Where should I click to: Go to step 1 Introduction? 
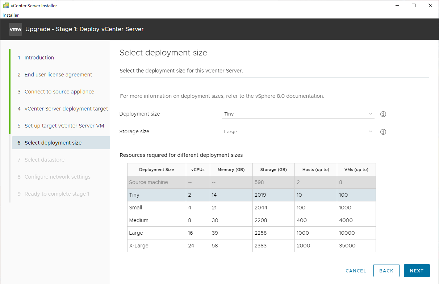point(39,58)
